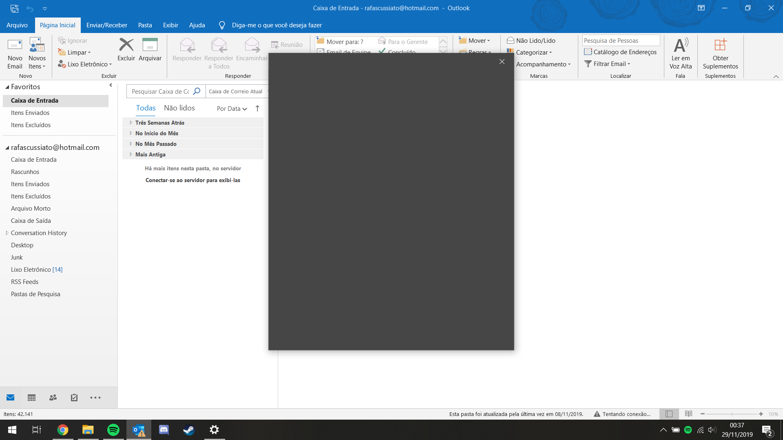Screen dimensions: 783x440
Task: Open Tasks icon in navigation bar
Action: (x=74, y=398)
